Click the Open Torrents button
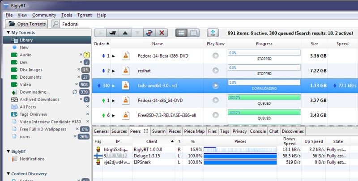This screenshot has height=181, width=358. (x=27, y=24)
